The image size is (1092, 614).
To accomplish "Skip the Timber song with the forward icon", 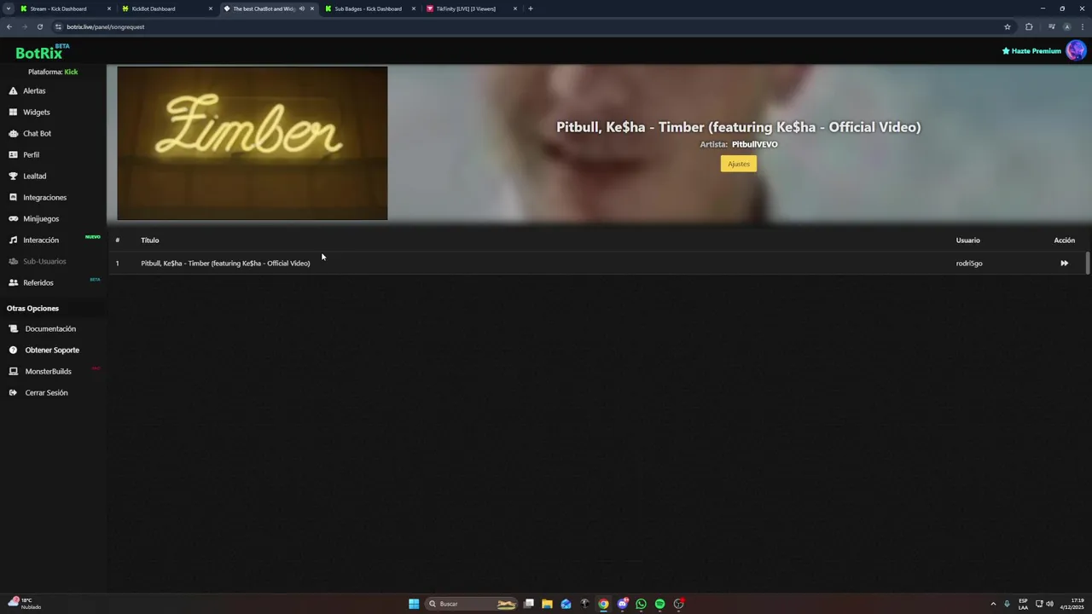I will point(1064,263).
